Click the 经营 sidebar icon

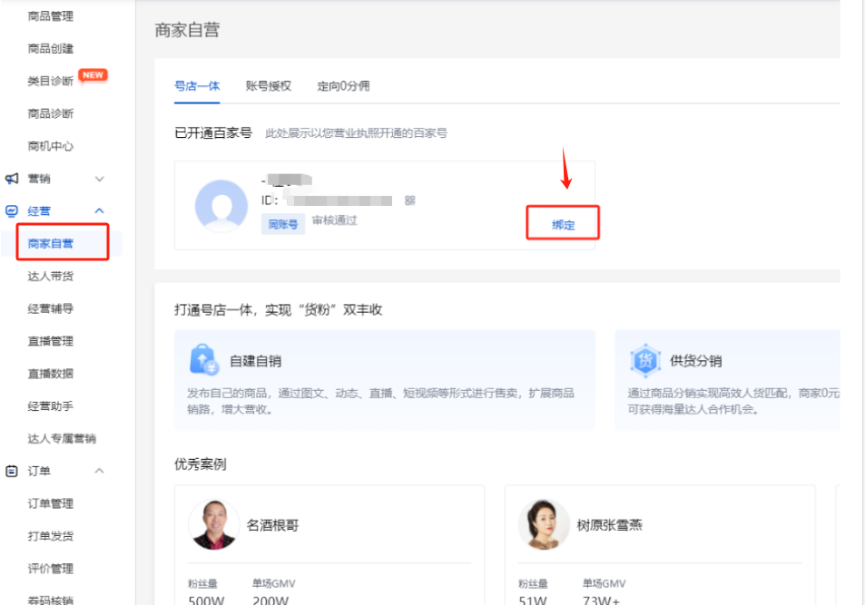[13, 210]
